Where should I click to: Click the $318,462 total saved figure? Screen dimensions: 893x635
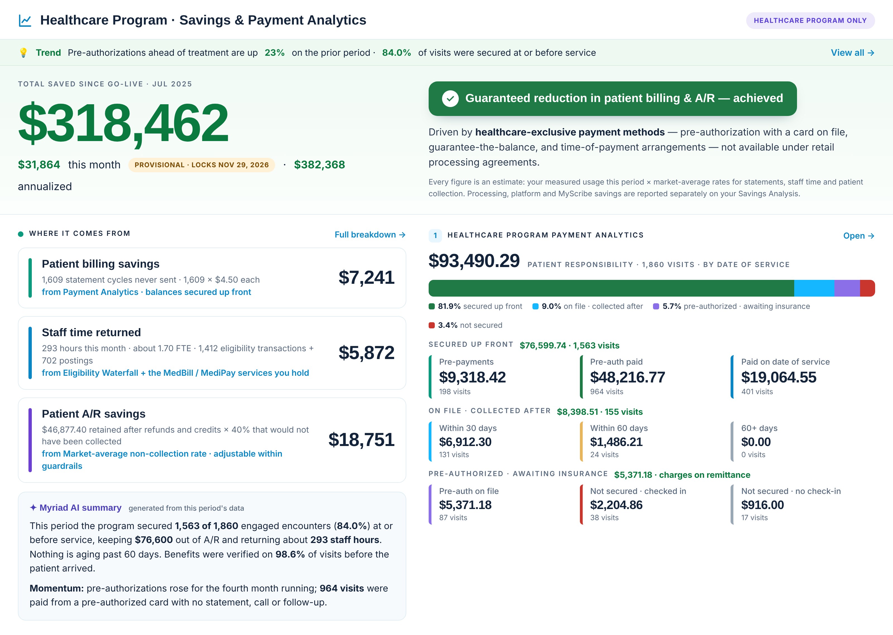pyautogui.click(x=123, y=123)
